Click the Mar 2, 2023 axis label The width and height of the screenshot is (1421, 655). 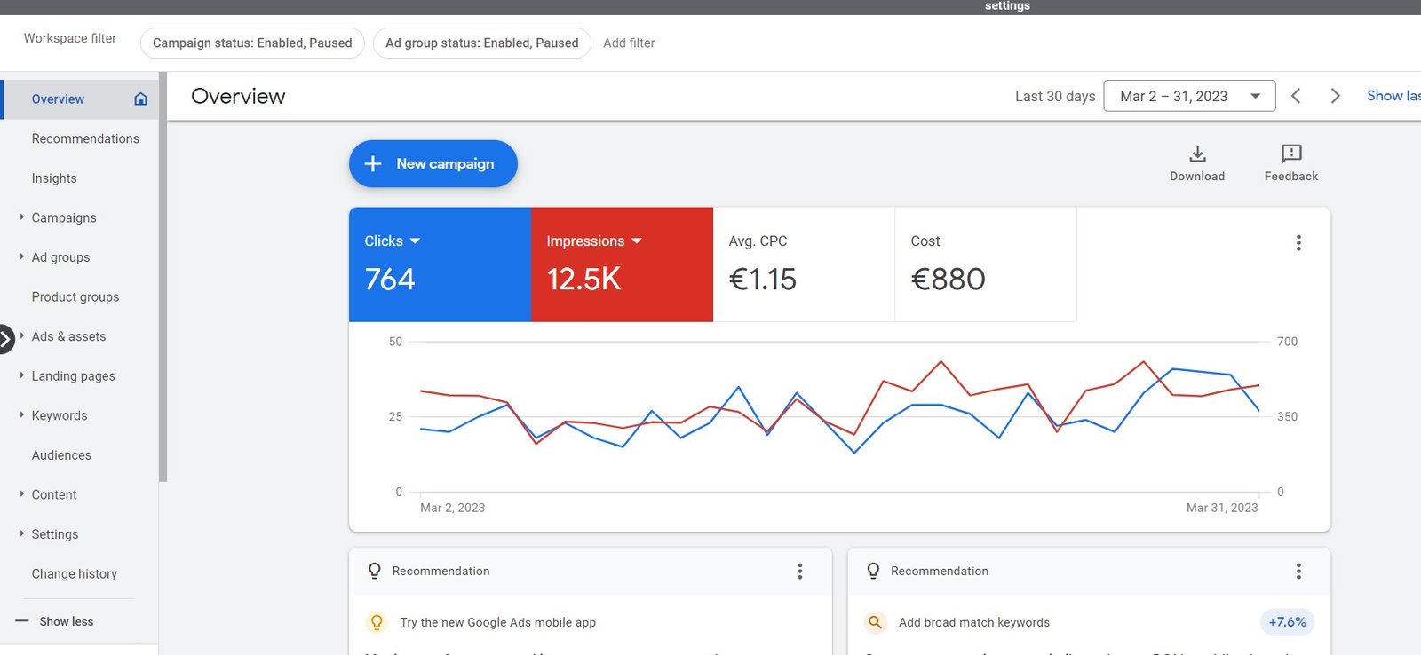tap(452, 508)
